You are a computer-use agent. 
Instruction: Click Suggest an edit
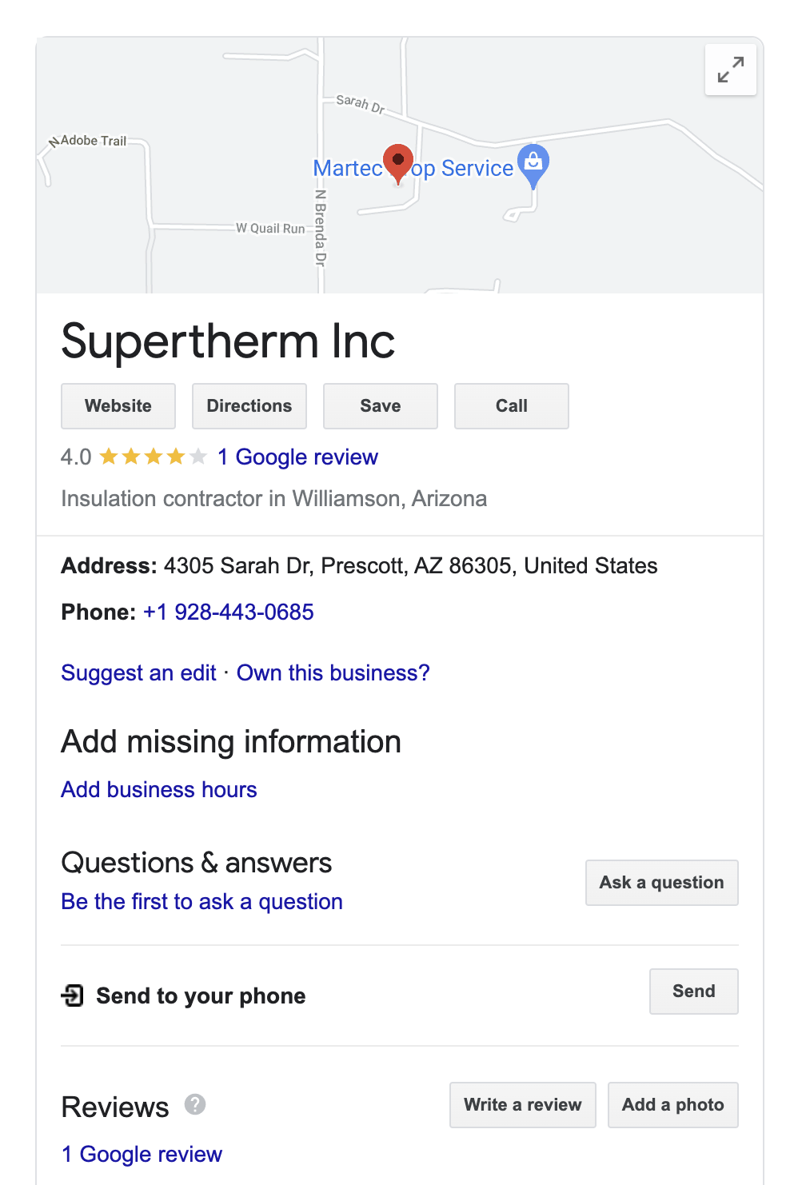[138, 672]
